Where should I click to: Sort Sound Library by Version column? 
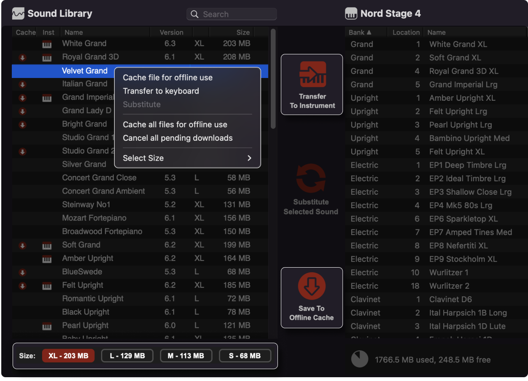(171, 32)
